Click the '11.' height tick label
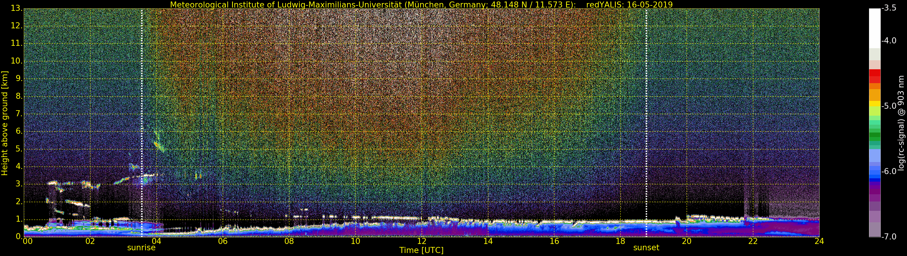The height and width of the screenshot is (256, 907). (x=17, y=43)
